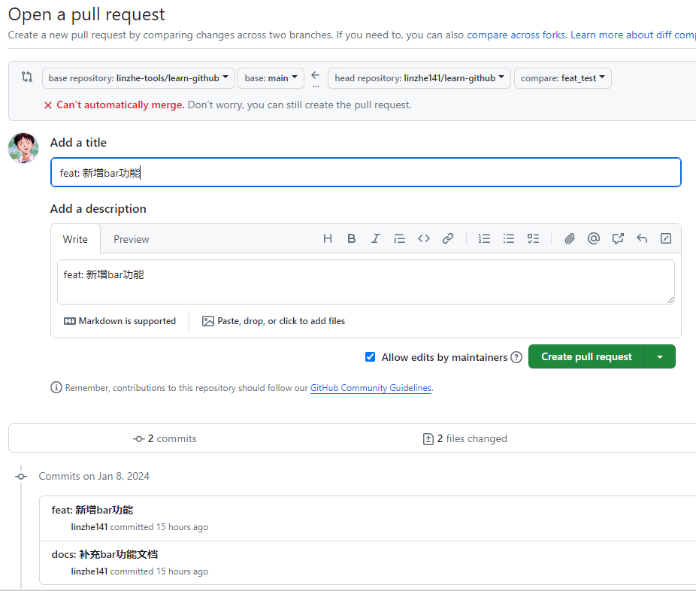Focus the description text area

coord(366,282)
